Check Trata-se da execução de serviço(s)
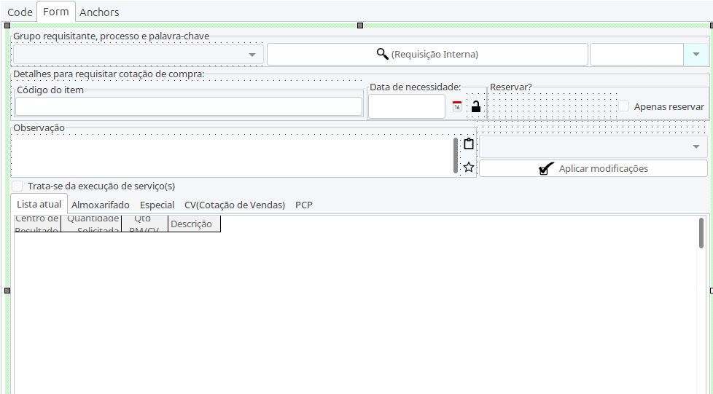The image size is (713, 394). 17,186
